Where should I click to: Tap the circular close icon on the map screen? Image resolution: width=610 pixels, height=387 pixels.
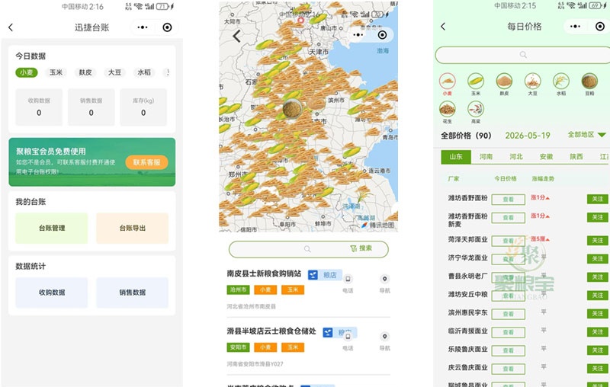click(383, 35)
